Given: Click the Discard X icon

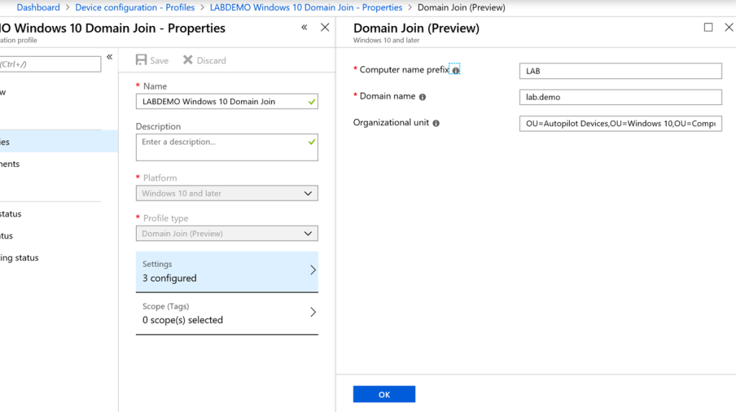Looking at the screenshot, I should tap(188, 60).
